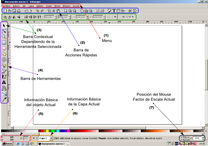Click the Flip horizontal icon
This screenshot has height=146, width=208.
click(x=14, y=17)
